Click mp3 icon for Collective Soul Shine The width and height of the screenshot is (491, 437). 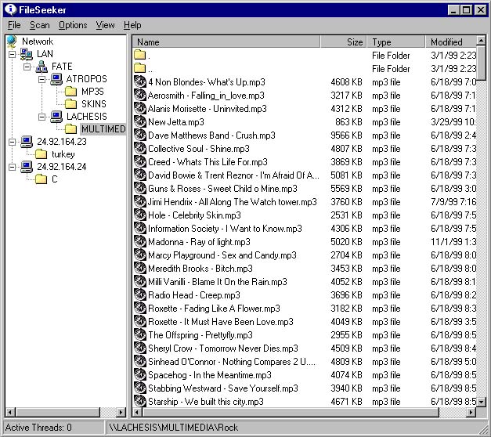pyautogui.click(x=140, y=148)
